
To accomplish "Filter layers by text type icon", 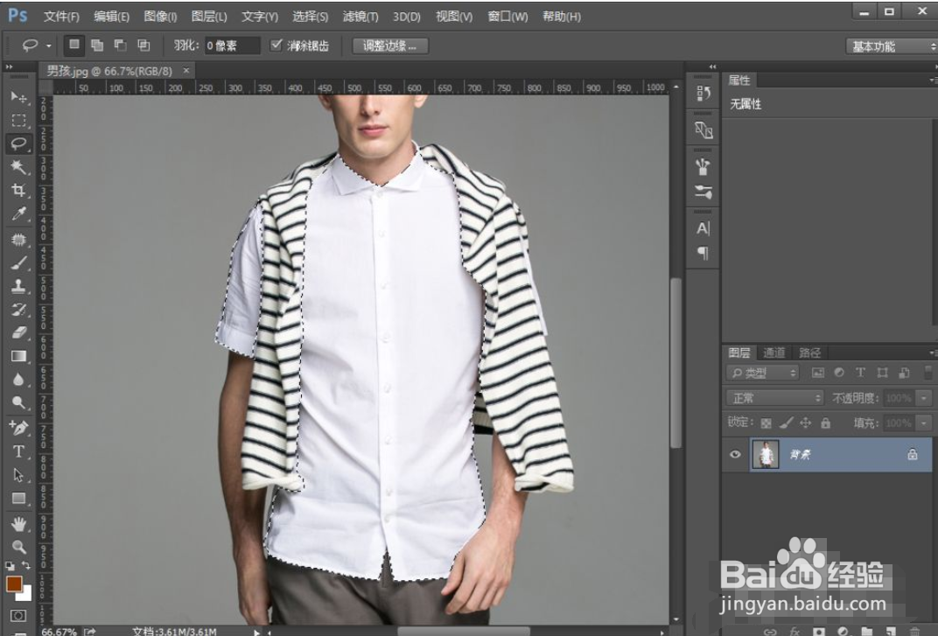I will click(x=860, y=373).
